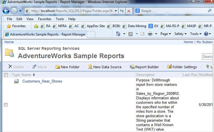
Task: Open the Favorites menu
Action: point(45,19)
